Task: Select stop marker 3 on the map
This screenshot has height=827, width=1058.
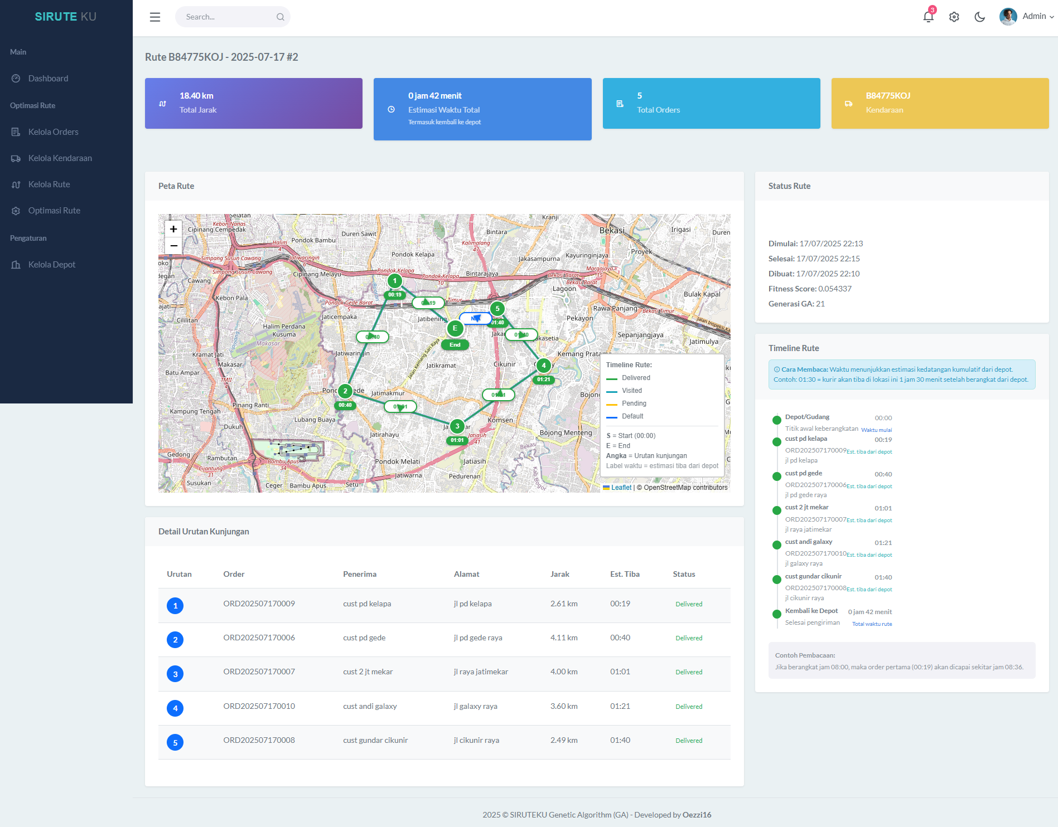Action: 457,426
